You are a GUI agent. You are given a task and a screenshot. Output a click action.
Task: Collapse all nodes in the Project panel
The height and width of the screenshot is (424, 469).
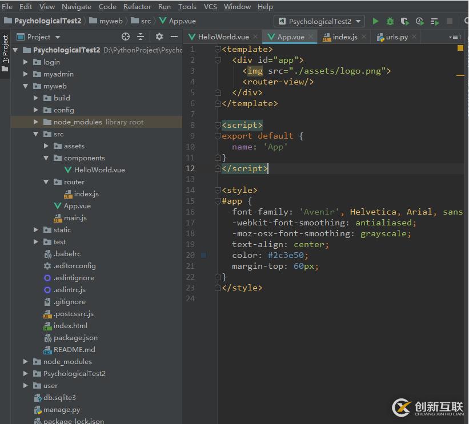(x=141, y=37)
